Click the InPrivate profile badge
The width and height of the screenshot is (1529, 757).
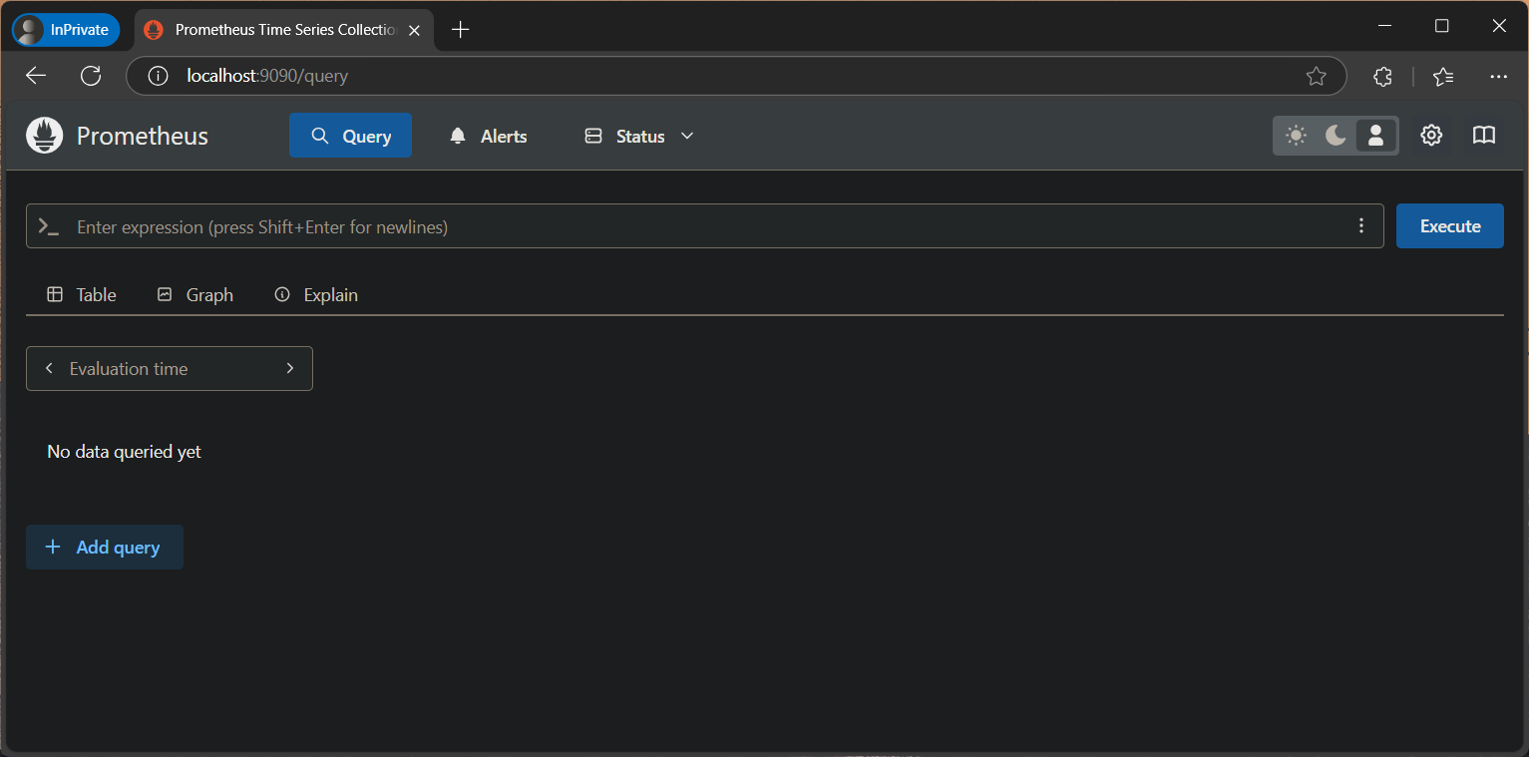tap(66, 30)
